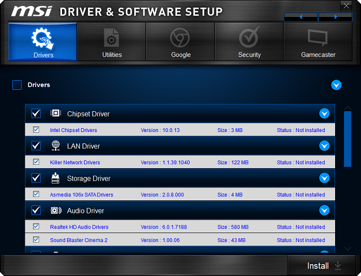The height and width of the screenshot is (276, 361).
Task: Collapse the LAN Driver group
Action: click(x=324, y=146)
